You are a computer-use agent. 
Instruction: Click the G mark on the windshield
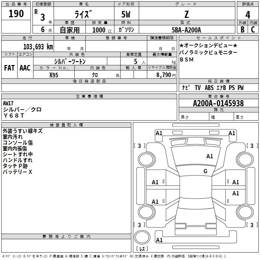tap(205, 171)
